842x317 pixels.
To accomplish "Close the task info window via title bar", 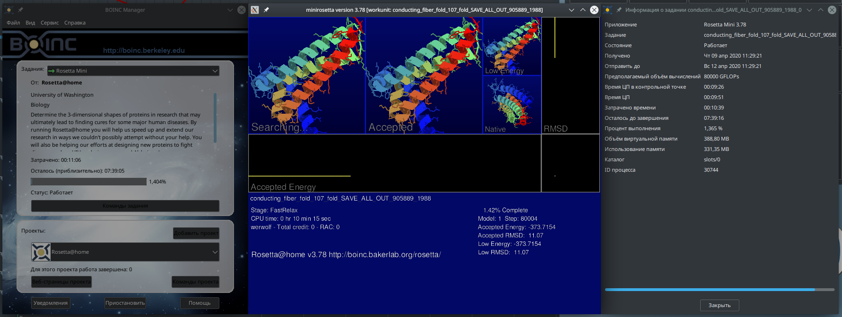I will 832,10.
